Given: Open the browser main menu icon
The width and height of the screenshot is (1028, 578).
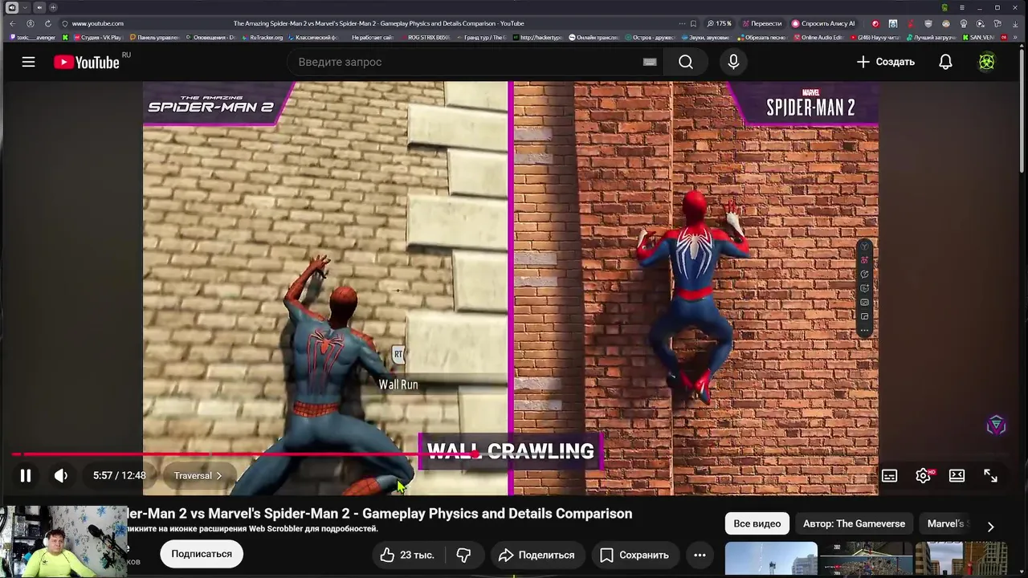Looking at the screenshot, I should pyautogui.click(x=962, y=7).
